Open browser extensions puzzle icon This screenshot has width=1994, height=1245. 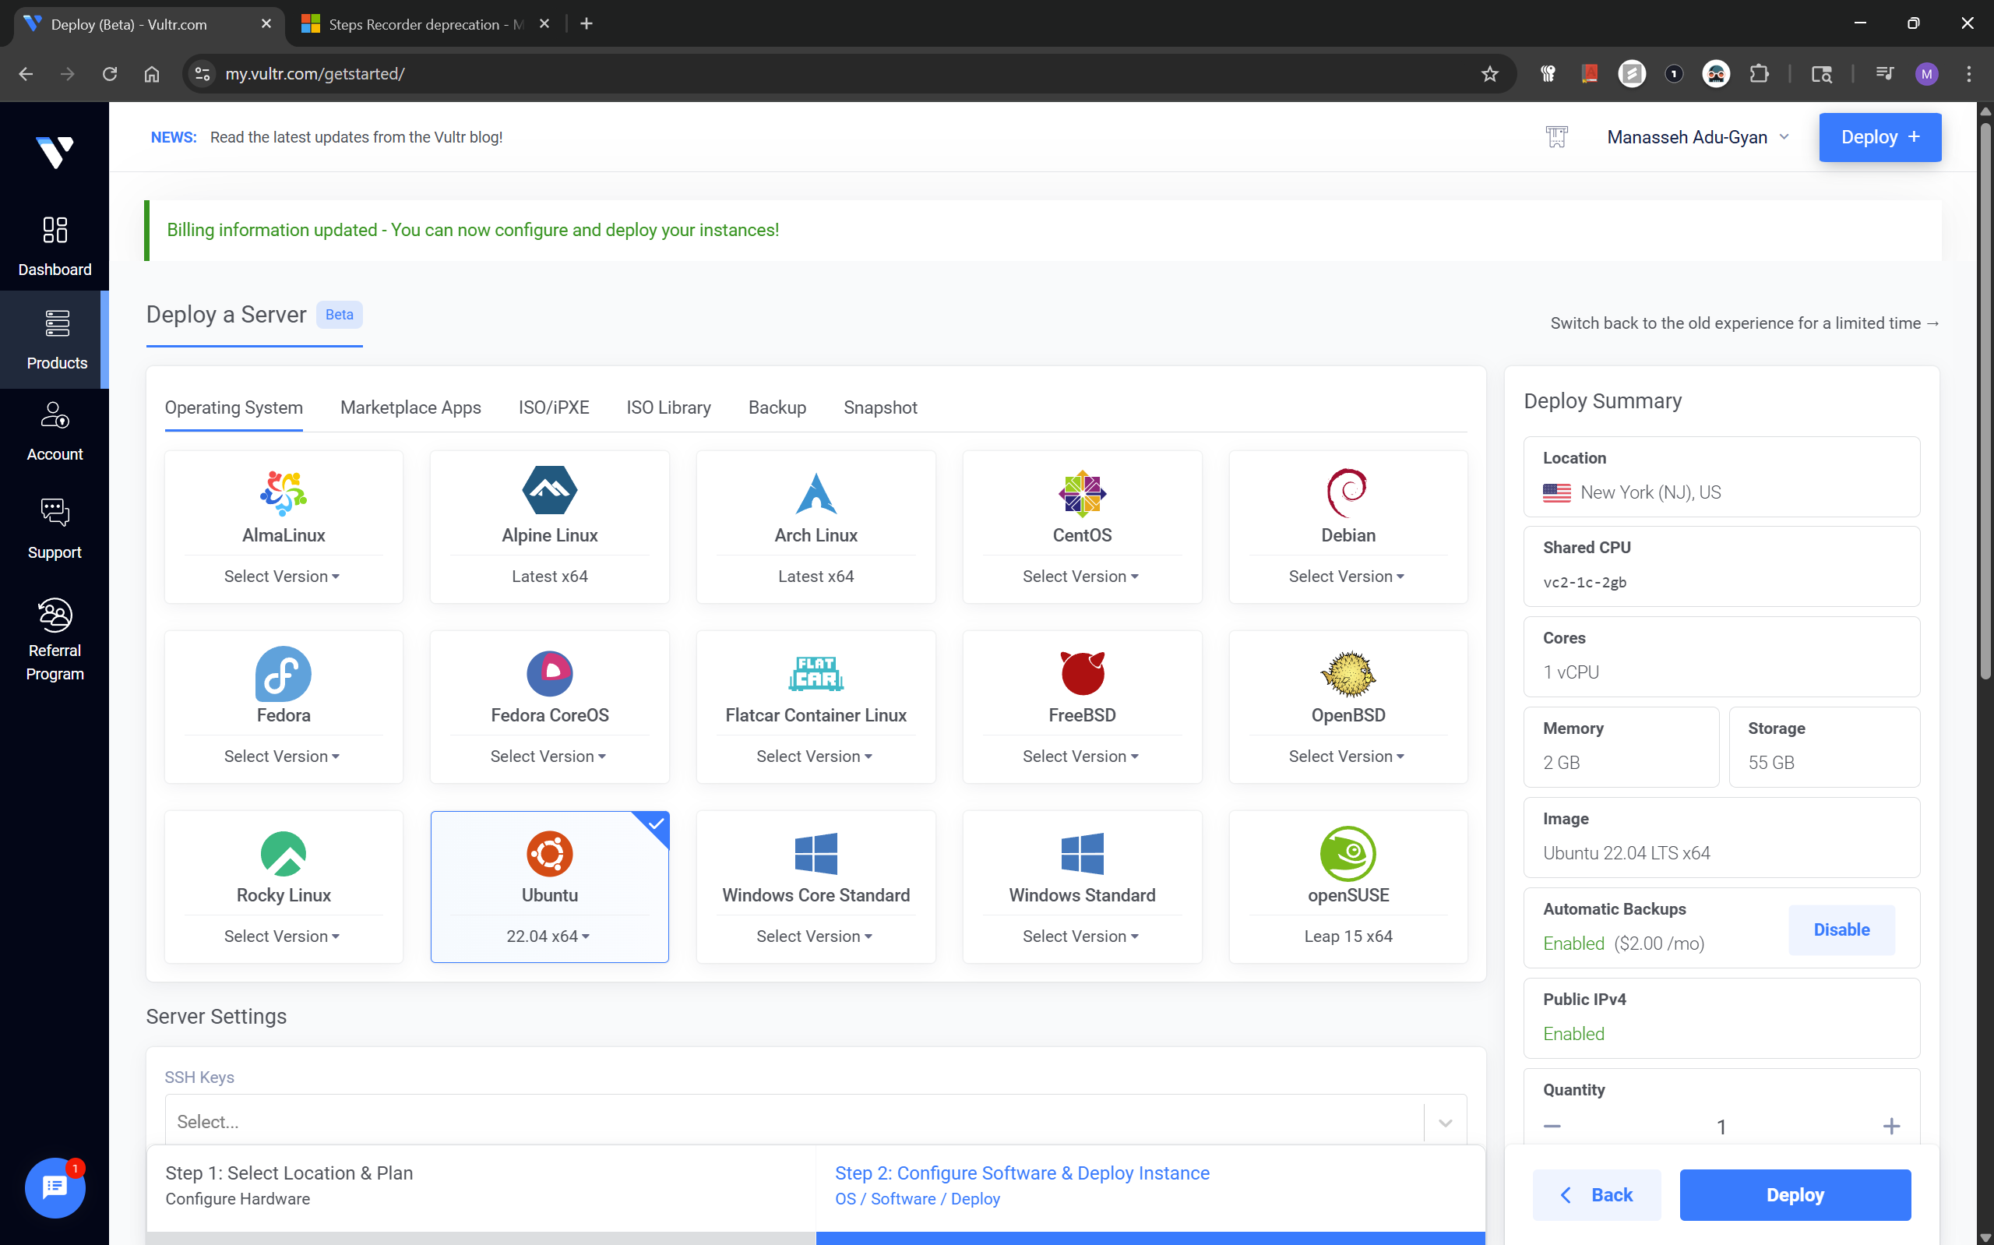pyautogui.click(x=1760, y=74)
